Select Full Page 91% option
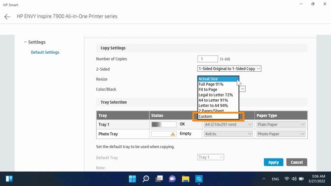Screen dimensions: 331x186 click(218, 84)
